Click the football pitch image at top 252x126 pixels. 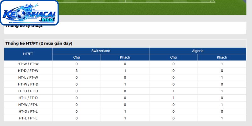[152, 7]
